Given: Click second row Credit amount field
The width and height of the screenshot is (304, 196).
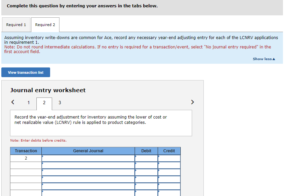Looking at the screenshot, I should point(169,165).
